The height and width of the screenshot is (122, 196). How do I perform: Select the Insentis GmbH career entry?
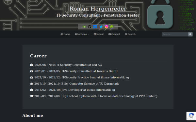point(74,71)
